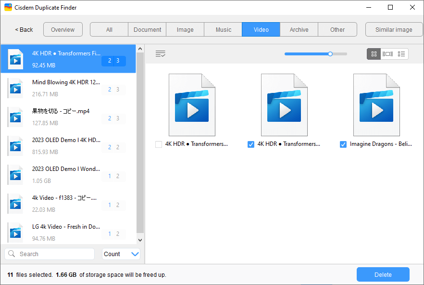The image size is (424, 285).
Task: Select the 2023 OLED Demo I 4K HD group
Action: tap(68, 146)
